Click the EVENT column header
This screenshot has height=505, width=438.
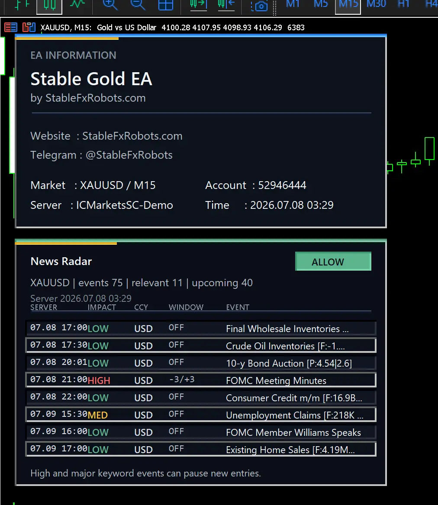pyautogui.click(x=238, y=307)
